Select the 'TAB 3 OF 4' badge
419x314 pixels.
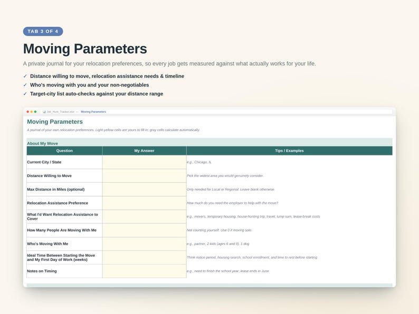coord(43,31)
